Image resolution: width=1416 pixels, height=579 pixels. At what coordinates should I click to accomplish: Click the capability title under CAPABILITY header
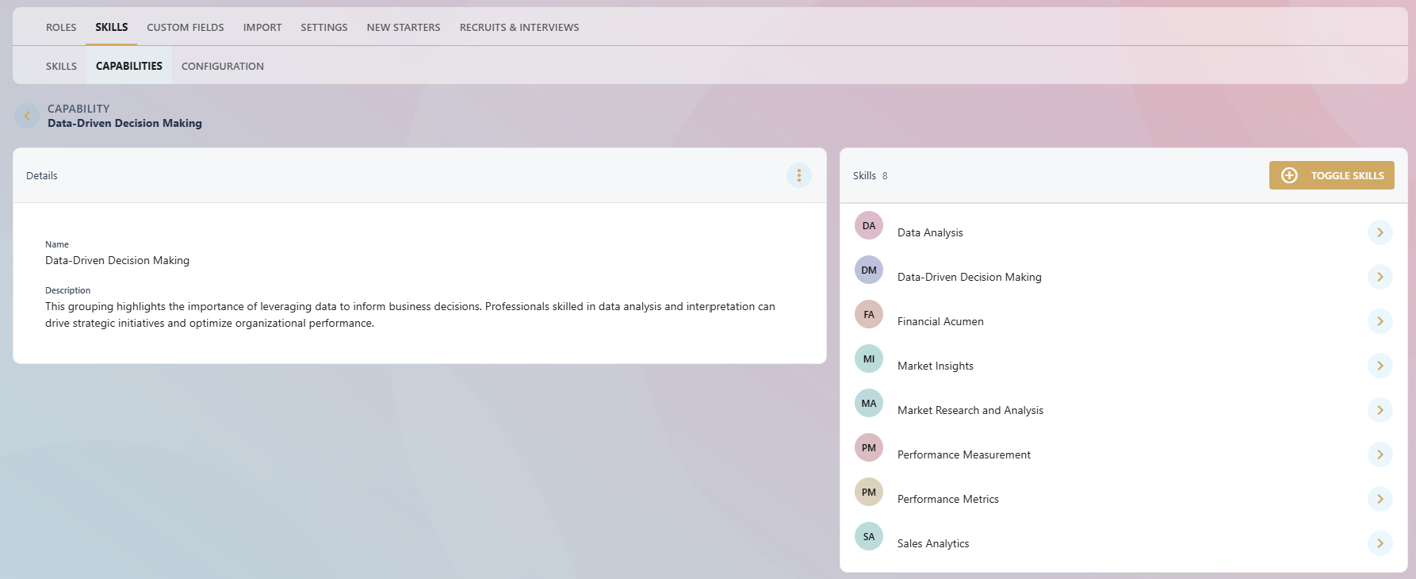[x=124, y=123]
